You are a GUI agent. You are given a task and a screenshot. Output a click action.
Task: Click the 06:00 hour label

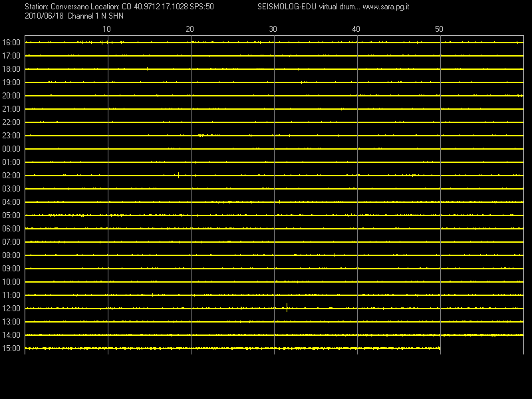pyautogui.click(x=11, y=229)
